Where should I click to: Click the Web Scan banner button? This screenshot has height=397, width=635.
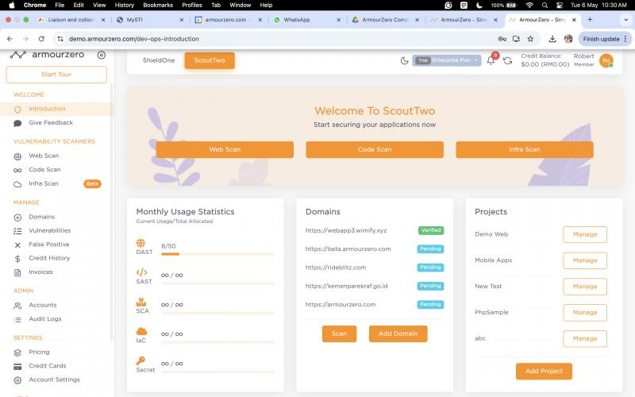point(225,149)
